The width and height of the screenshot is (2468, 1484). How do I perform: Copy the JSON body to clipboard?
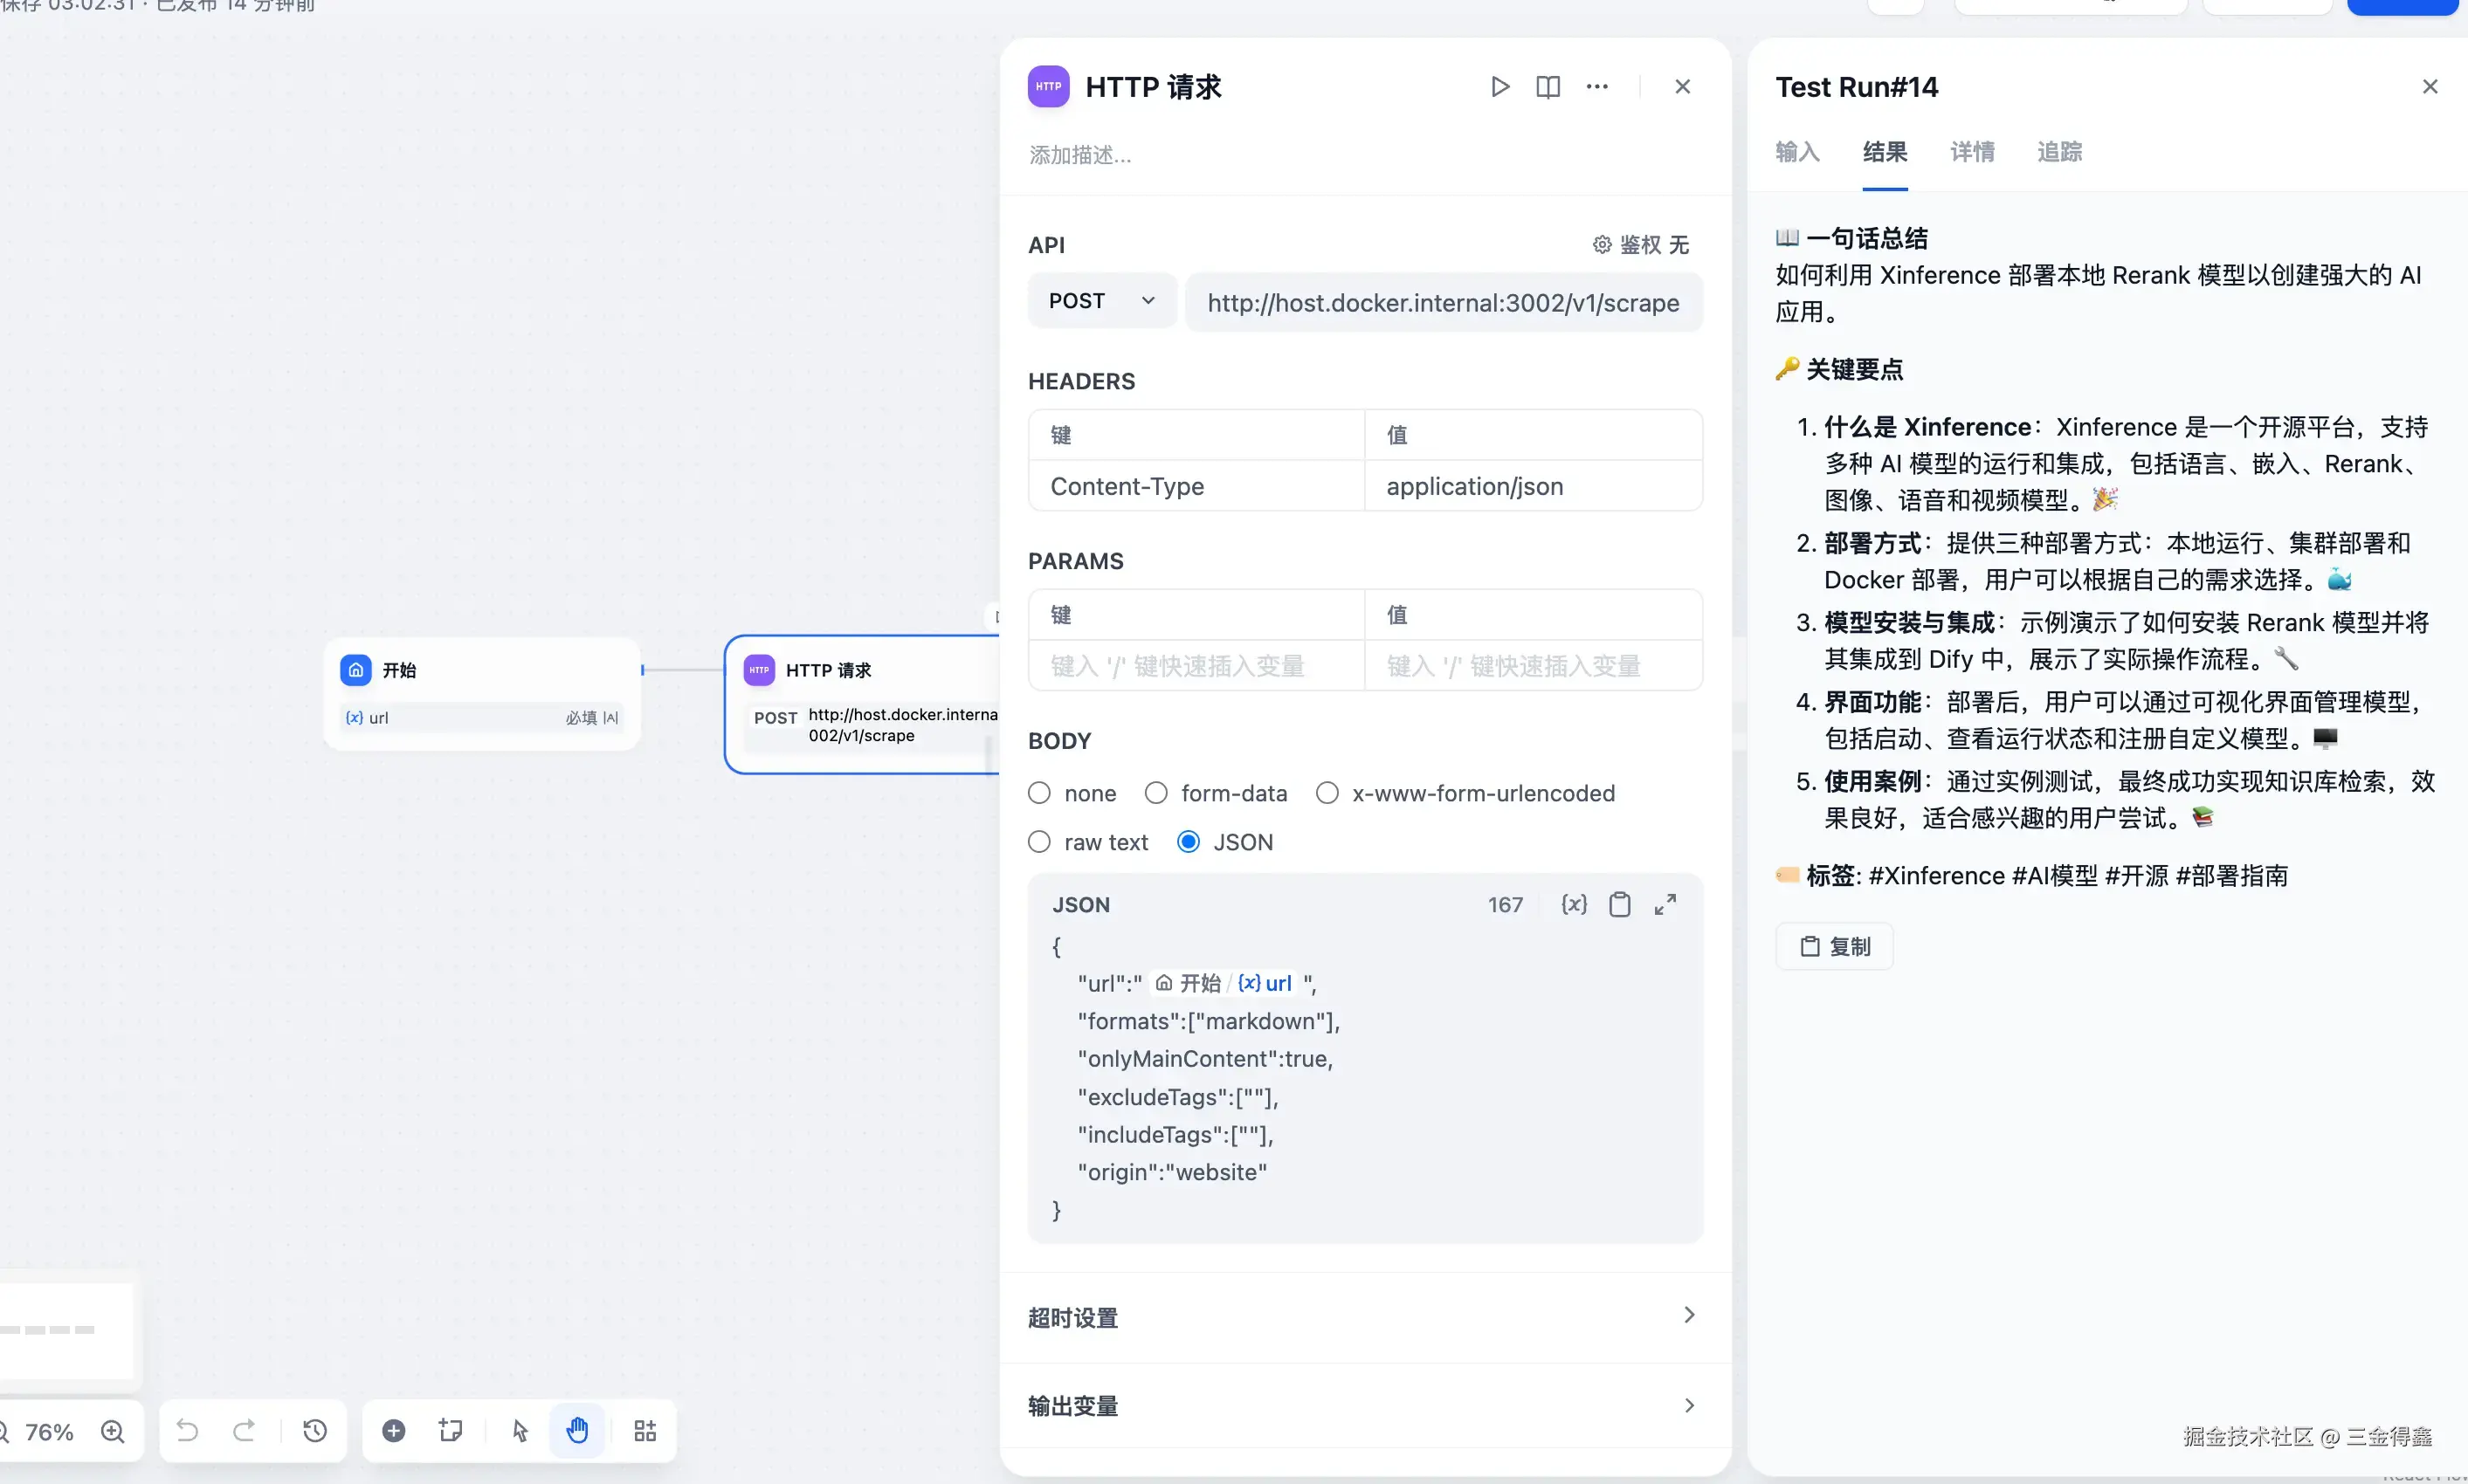(1618, 904)
